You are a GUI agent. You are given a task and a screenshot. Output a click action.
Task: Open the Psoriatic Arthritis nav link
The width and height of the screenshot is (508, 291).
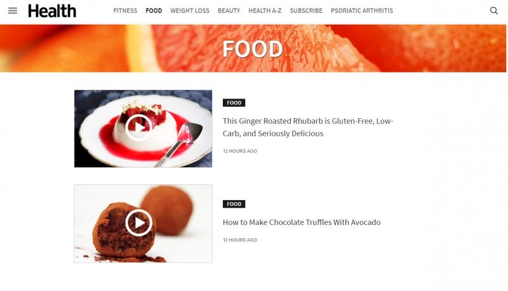tap(362, 11)
